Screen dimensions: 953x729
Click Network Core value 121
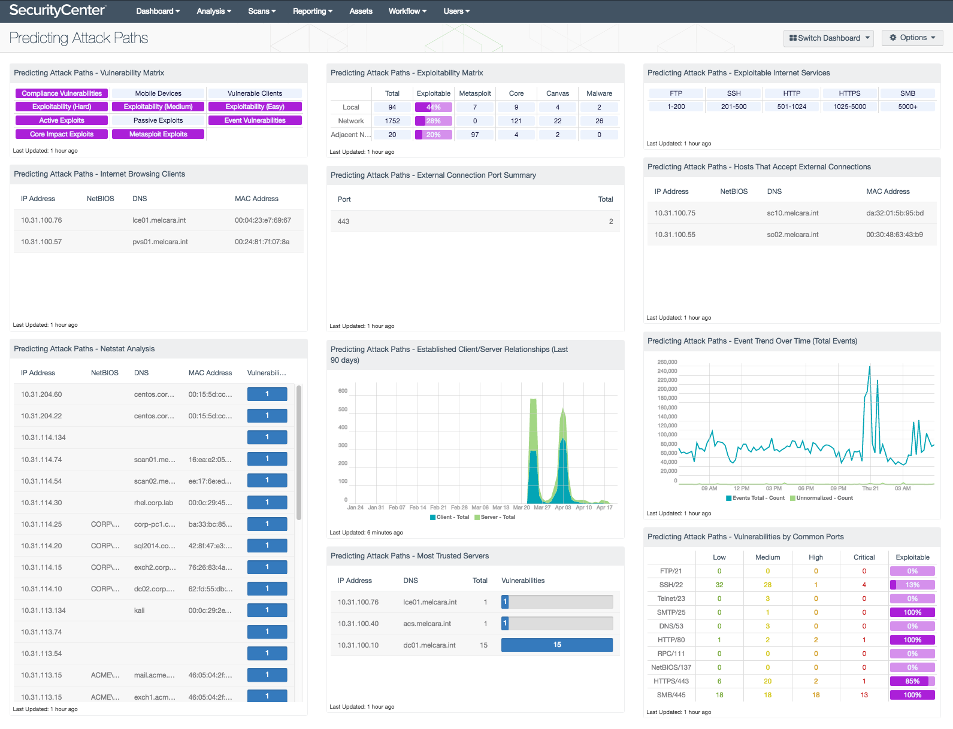point(516,121)
